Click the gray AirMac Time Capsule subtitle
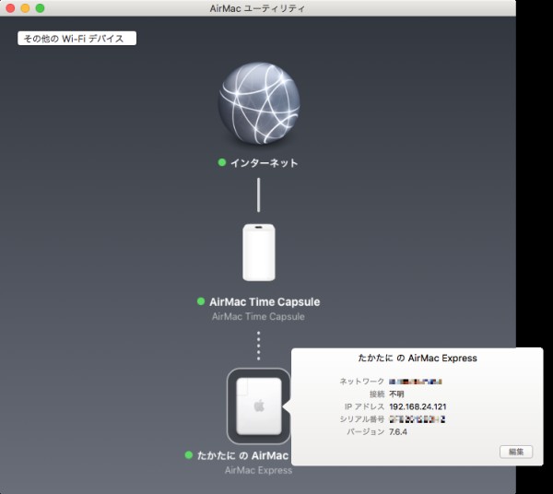553x494 pixels. tap(258, 316)
